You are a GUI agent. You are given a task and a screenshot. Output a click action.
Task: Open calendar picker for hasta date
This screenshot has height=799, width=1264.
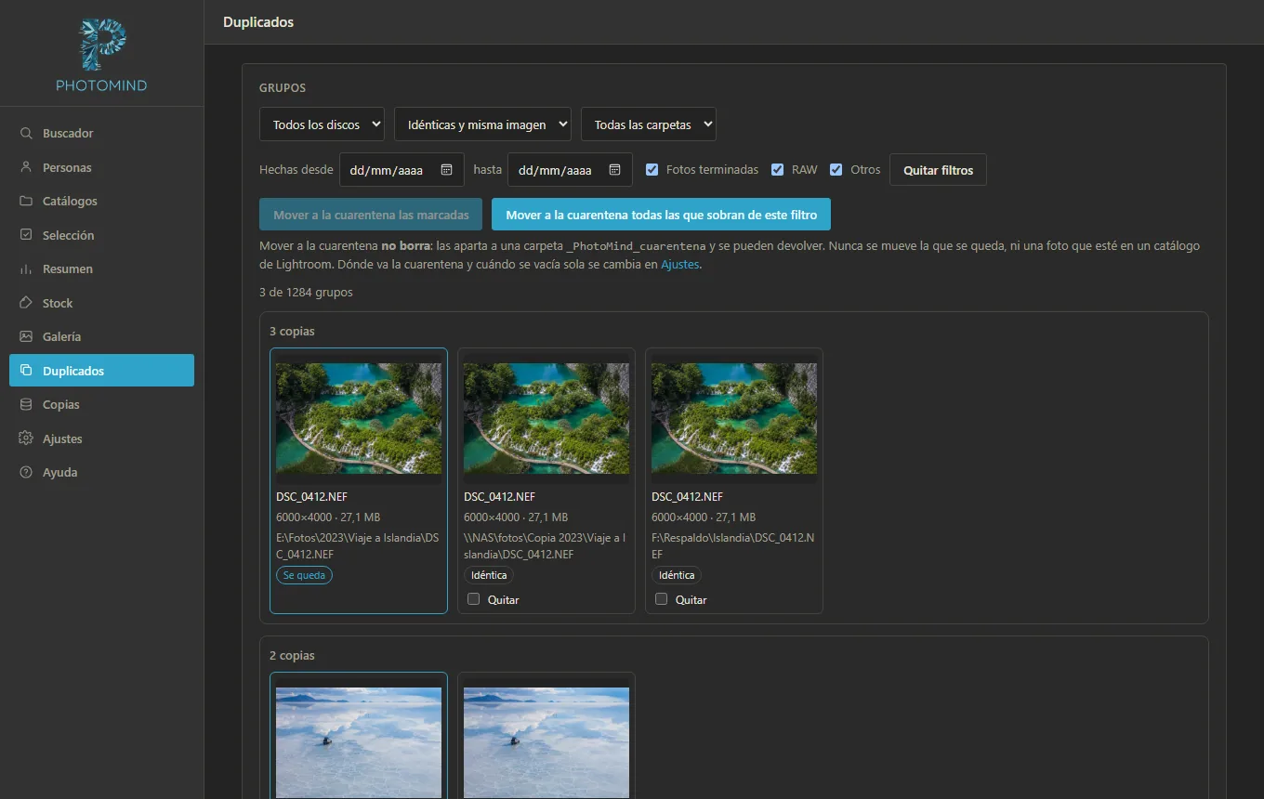[614, 170]
